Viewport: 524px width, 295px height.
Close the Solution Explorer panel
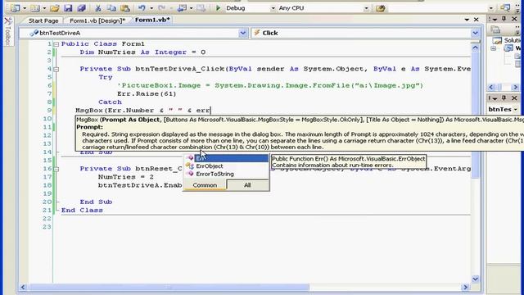pyautogui.click(x=515, y=19)
